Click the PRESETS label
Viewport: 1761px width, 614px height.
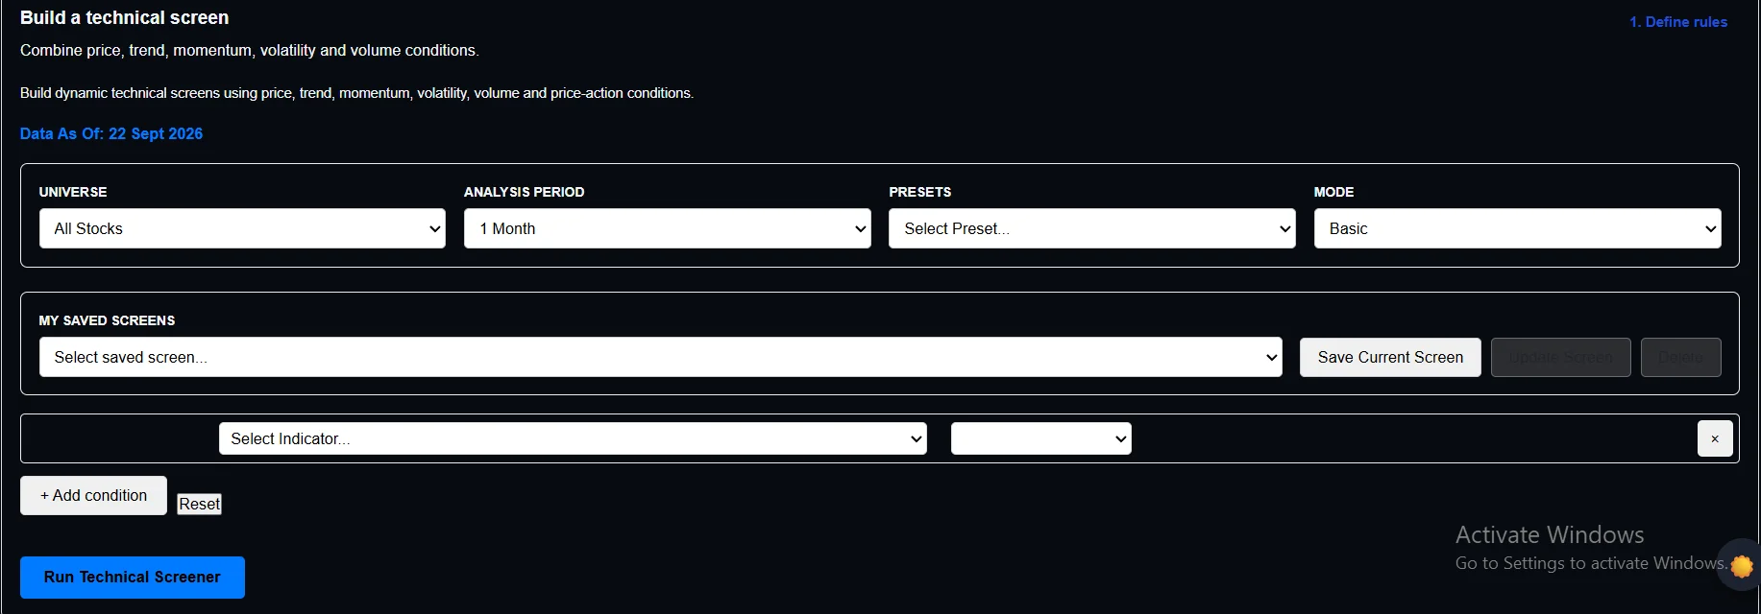(x=919, y=192)
